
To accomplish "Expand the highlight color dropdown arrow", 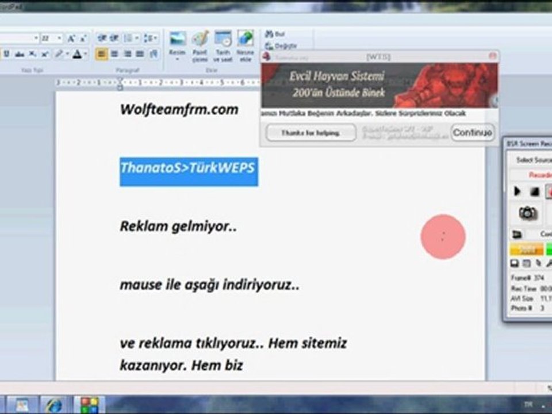I will click(x=67, y=54).
